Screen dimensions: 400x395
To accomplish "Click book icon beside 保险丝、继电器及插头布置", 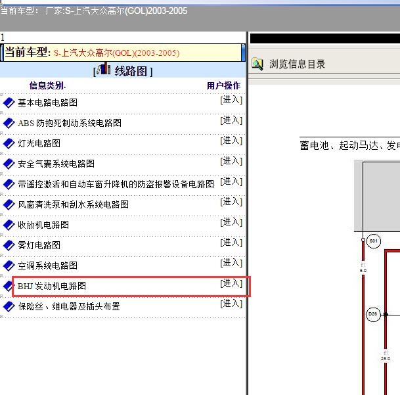I will pyautogui.click(x=9, y=307).
